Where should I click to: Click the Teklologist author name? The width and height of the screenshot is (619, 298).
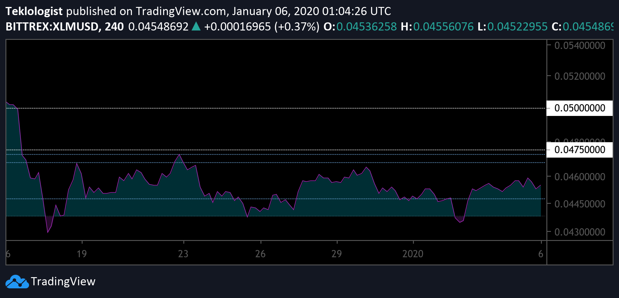click(34, 11)
